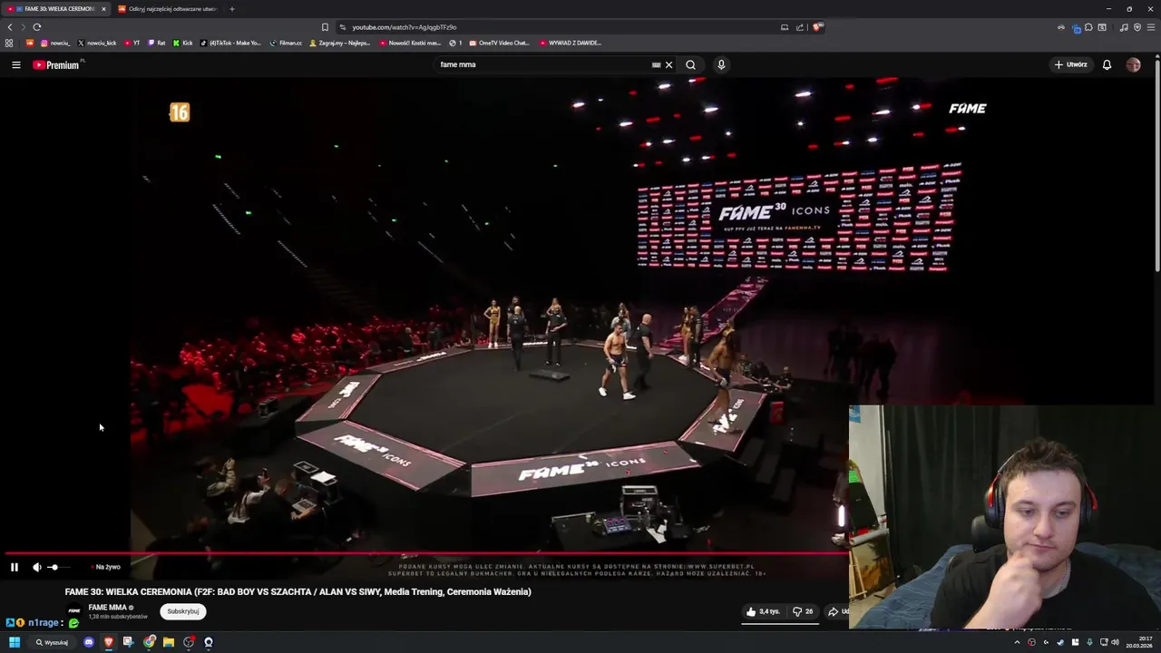Viewport: 1161px width, 653px height.
Task: Open the system tray volume icon
Action: tap(1115, 642)
